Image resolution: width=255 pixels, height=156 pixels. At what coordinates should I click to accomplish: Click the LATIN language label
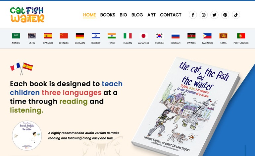click(32, 43)
